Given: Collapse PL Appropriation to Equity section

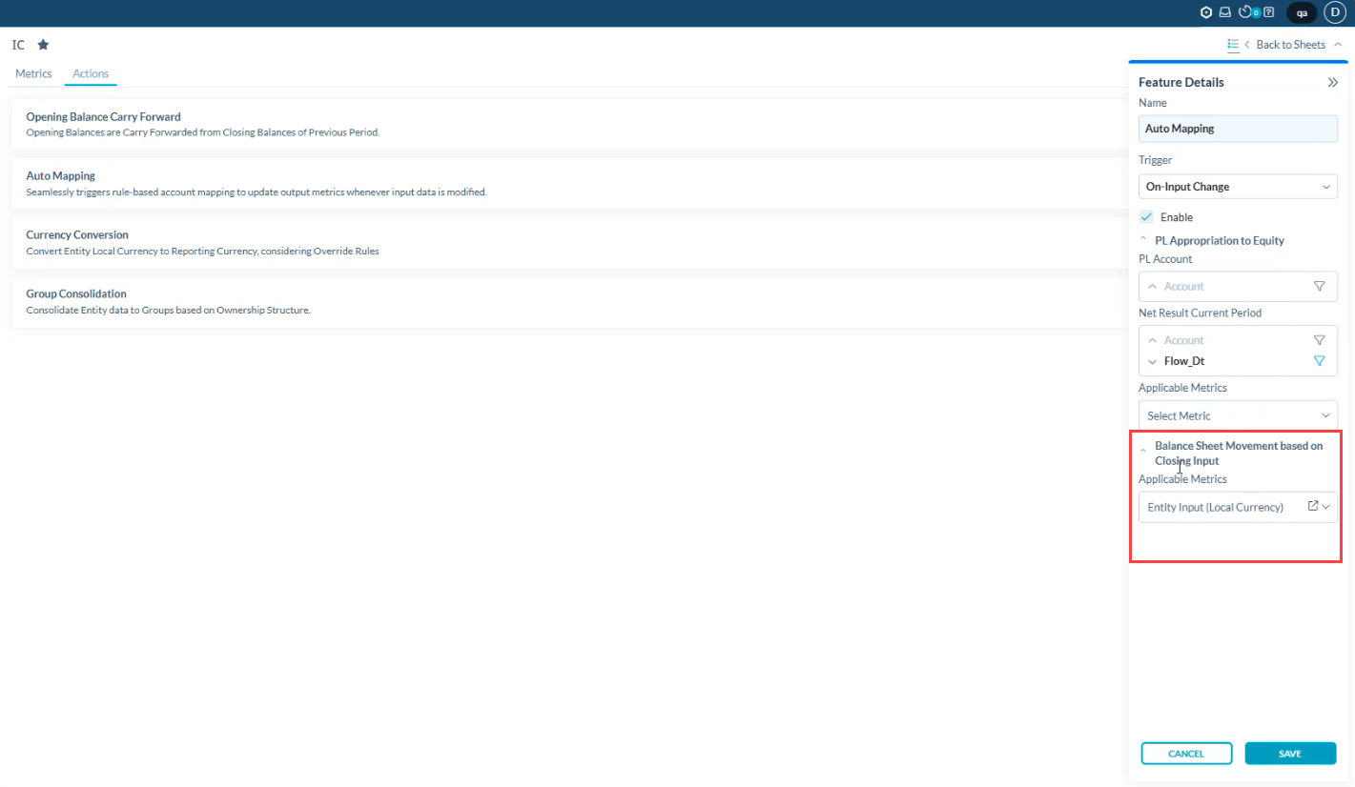Looking at the screenshot, I should coord(1144,241).
